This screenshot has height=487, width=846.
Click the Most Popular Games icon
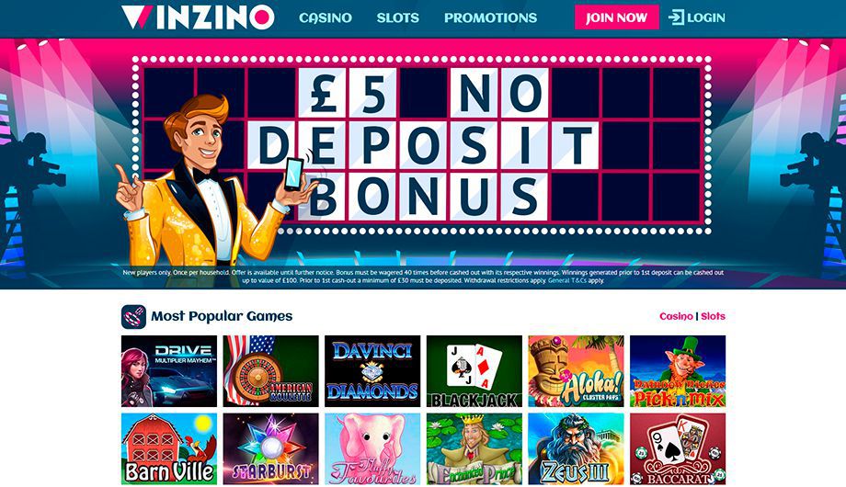tap(133, 317)
